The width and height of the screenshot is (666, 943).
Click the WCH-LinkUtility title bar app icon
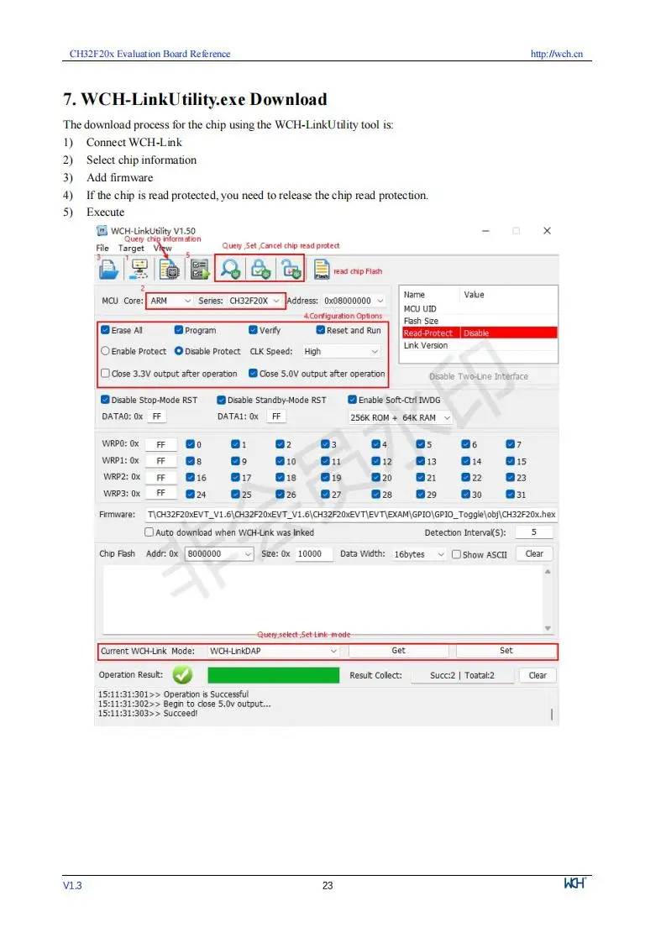point(102,230)
